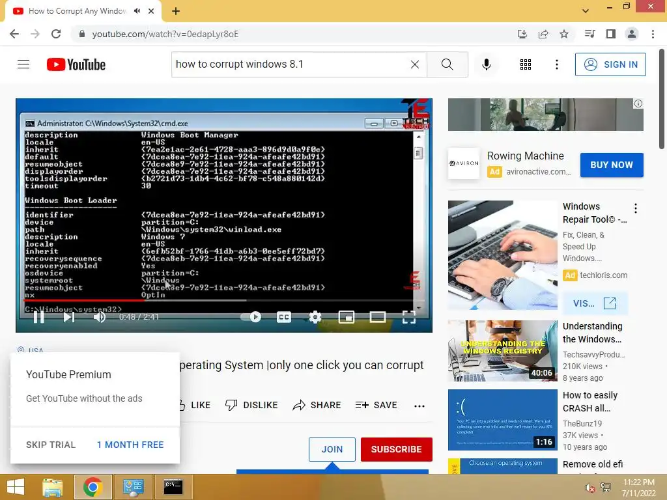The width and height of the screenshot is (667, 500).
Task: Open Chrome profile avatar
Action: point(632,34)
